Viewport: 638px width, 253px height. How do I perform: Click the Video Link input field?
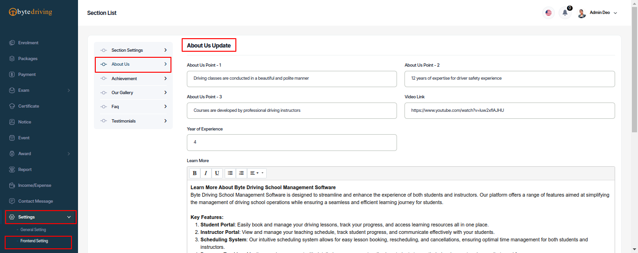click(x=510, y=110)
